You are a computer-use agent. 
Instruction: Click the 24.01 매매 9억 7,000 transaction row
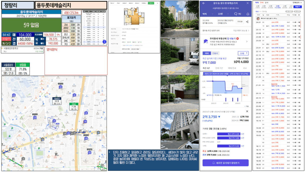pyautogui.click(x=278, y=26)
